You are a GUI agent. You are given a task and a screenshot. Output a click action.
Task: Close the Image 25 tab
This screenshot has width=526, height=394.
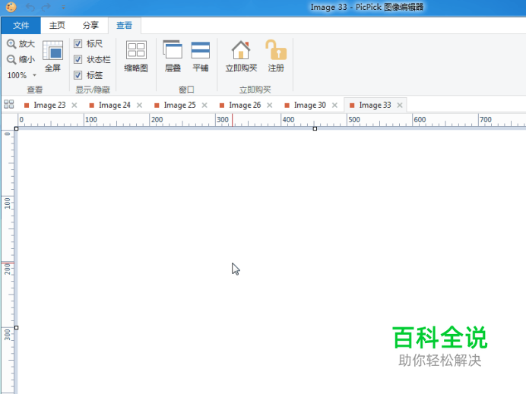click(204, 106)
